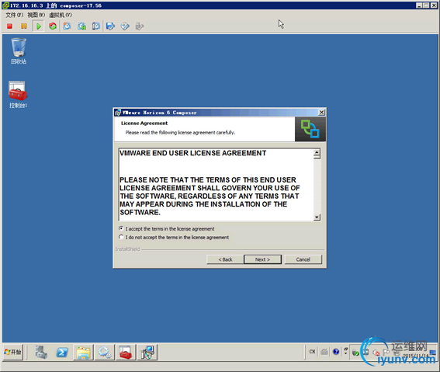
Task: Click the red toolbox taskbar icon
Action: (126, 352)
